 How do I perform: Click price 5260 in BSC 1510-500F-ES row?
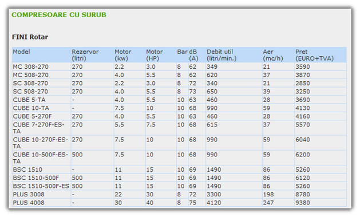click(303, 186)
